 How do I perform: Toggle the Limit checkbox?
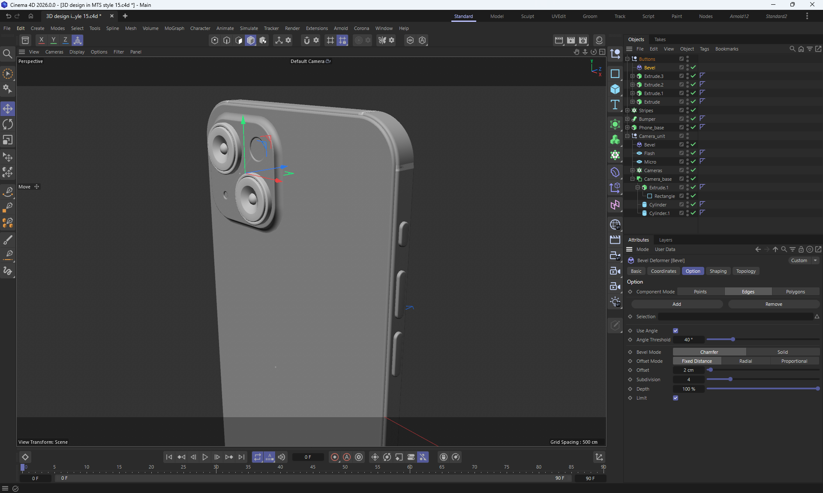(676, 398)
